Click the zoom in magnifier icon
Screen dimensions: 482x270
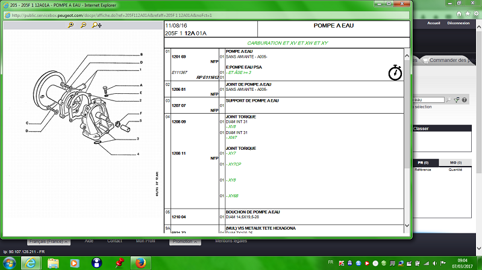click(x=71, y=25)
